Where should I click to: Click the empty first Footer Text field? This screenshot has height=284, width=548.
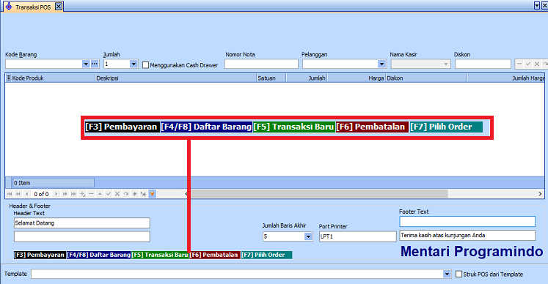(467, 222)
